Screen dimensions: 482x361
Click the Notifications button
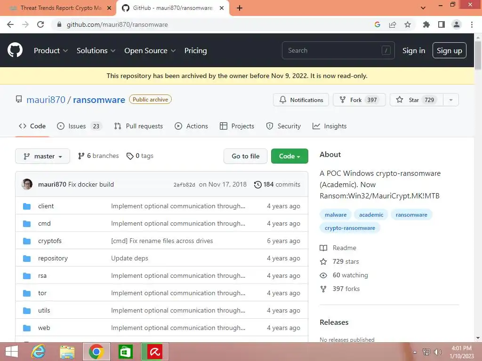click(301, 100)
